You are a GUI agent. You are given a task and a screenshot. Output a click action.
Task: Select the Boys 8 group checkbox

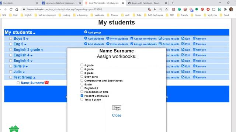point(11,38)
